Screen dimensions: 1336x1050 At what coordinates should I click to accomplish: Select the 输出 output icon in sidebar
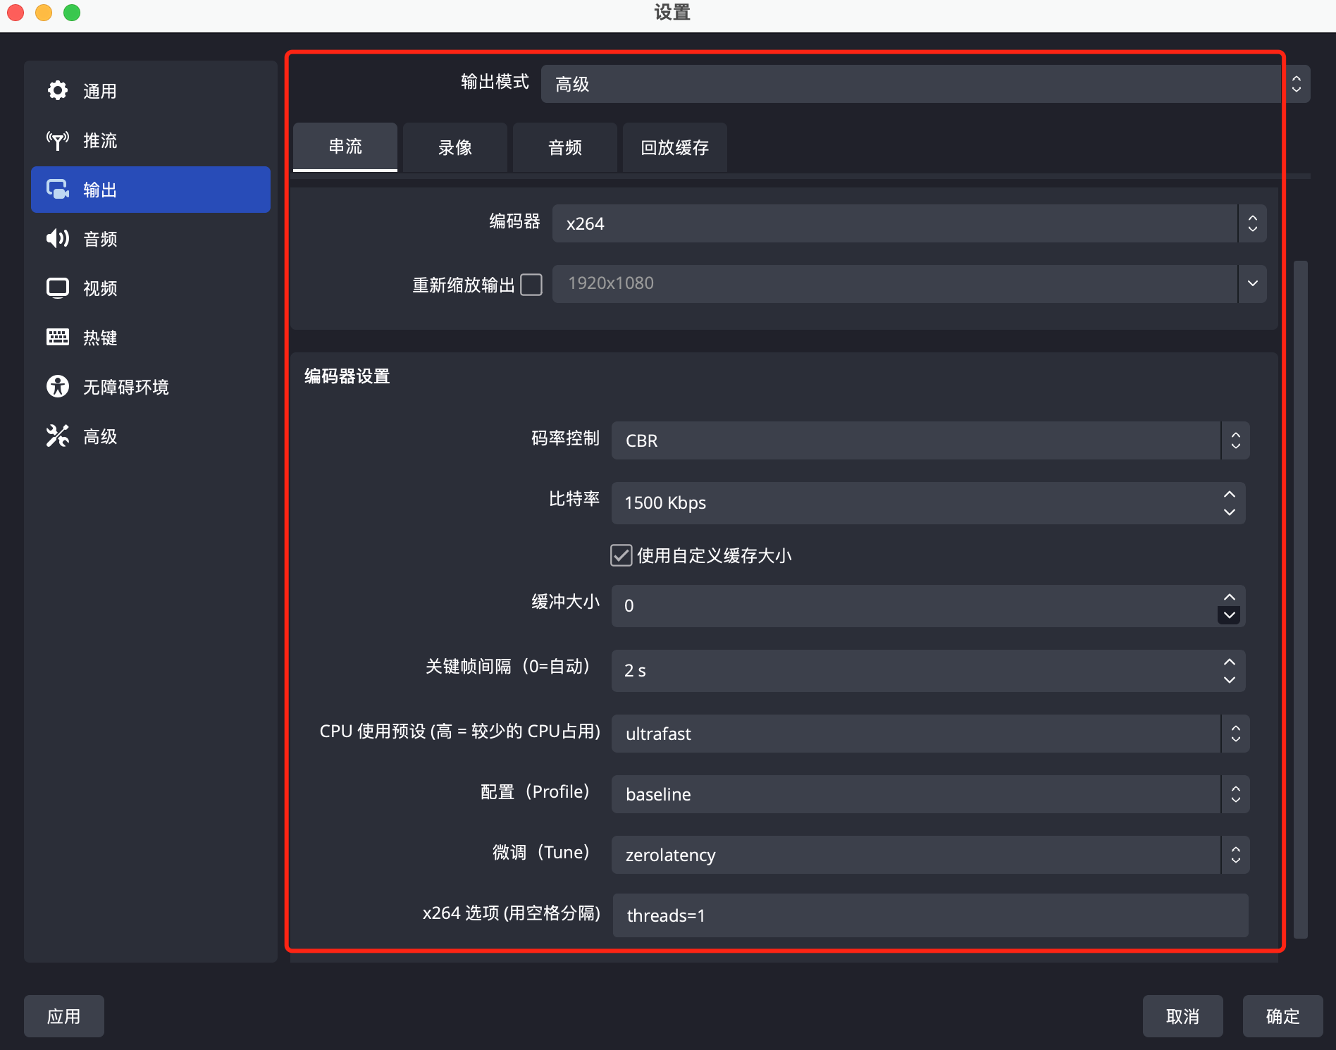click(58, 190)
